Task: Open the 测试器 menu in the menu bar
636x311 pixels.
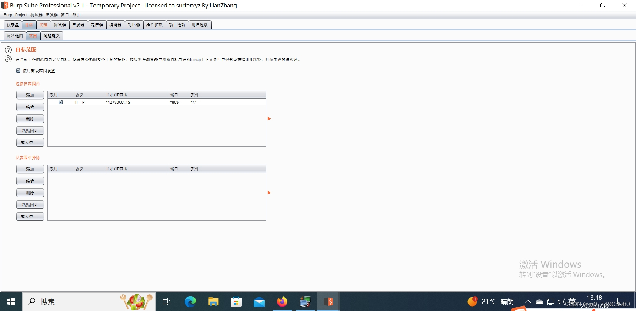Action: tap(36, 15)
